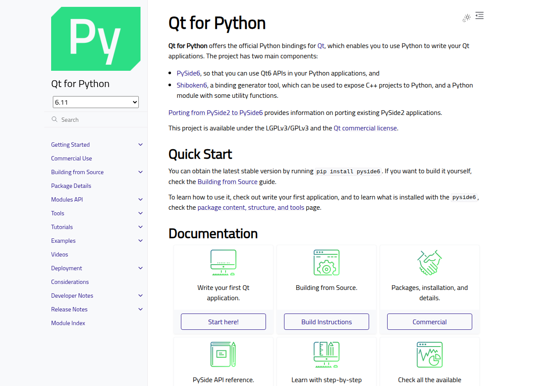550x386 pixels.
Task: Toggle the light/dark theme icon
Action: pyautogui.click(x=467, y=18)
